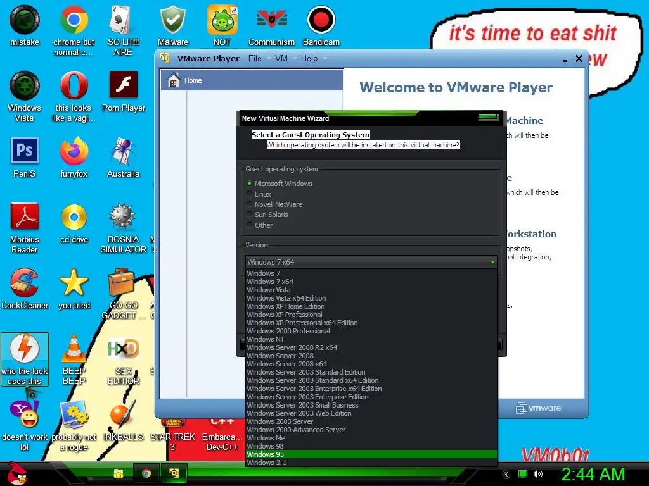The height and width of the screenshot is (486, 649).
Task: Open the 'chrome but normal' Chrome icon
Action: point(74,30)
